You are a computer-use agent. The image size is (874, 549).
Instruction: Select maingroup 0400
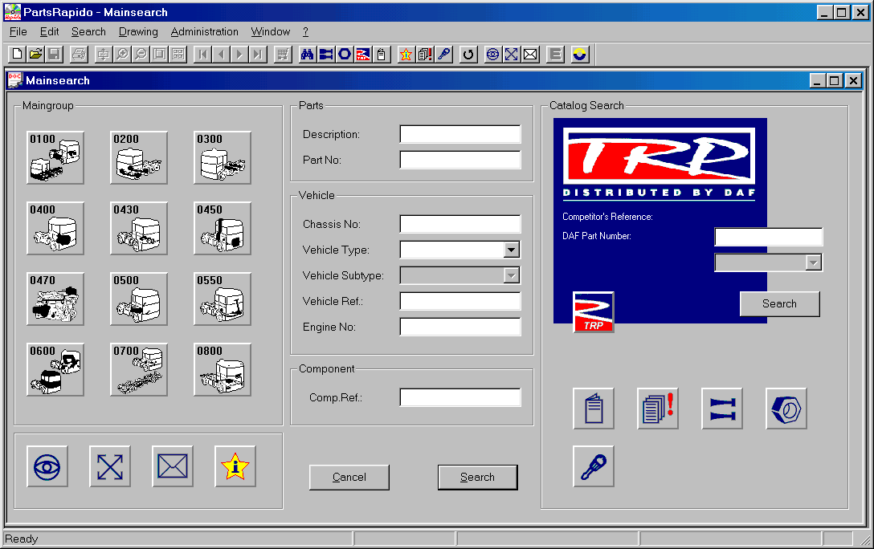click(x=55, y=228)
